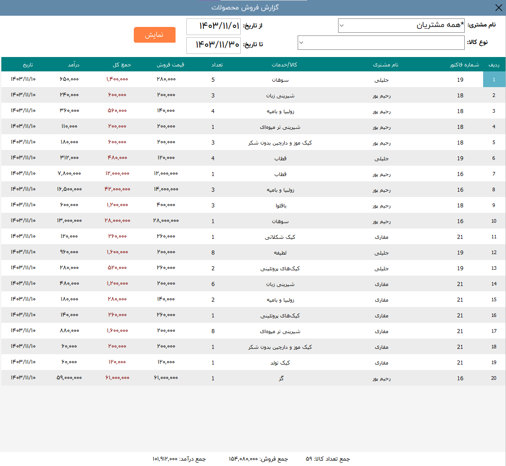
Task: Click income ۵۹,۰۰۰,۰۰۰ in row 20
Action: (x=70, y=378)
